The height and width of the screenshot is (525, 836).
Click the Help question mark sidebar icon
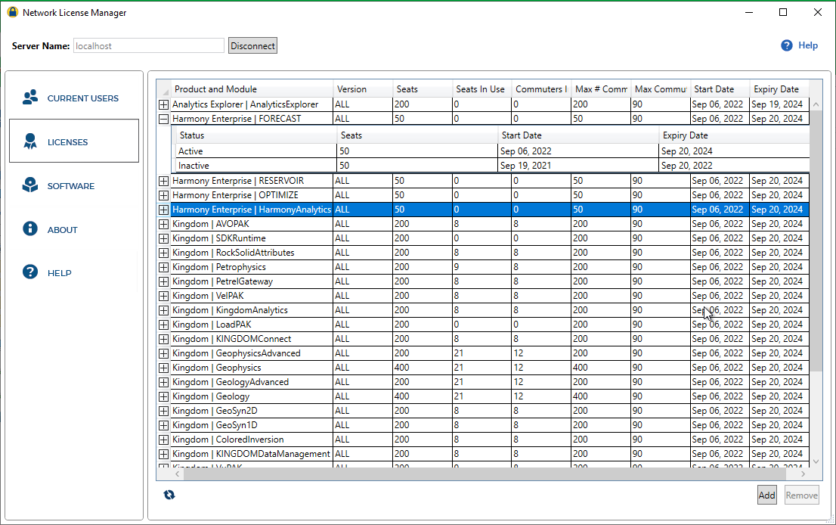click(x=30, y=272)
